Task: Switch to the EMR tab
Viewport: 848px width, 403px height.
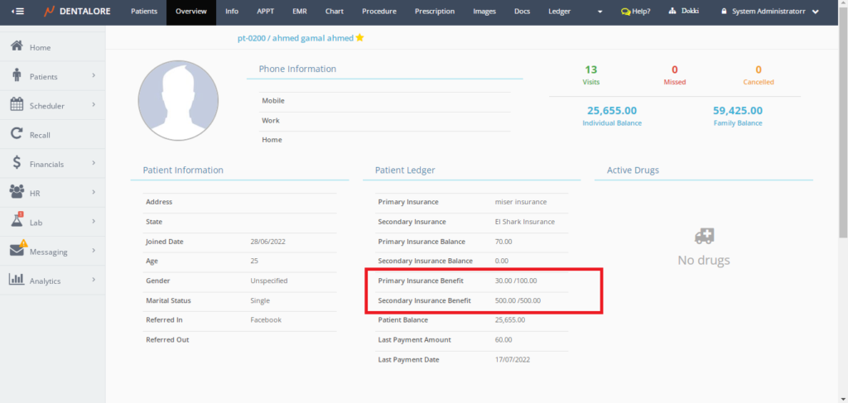Action: tap(299, 12)
